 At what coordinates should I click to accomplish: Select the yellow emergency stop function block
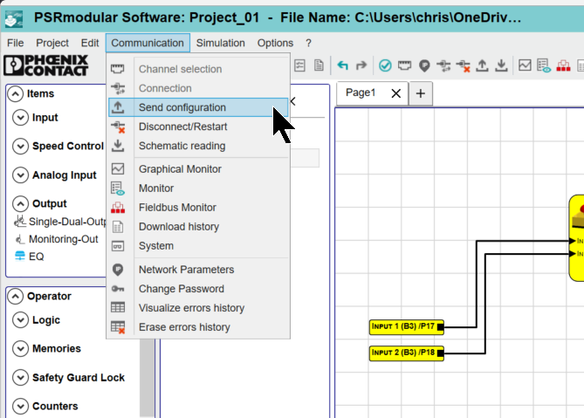(x=576, y=237)
